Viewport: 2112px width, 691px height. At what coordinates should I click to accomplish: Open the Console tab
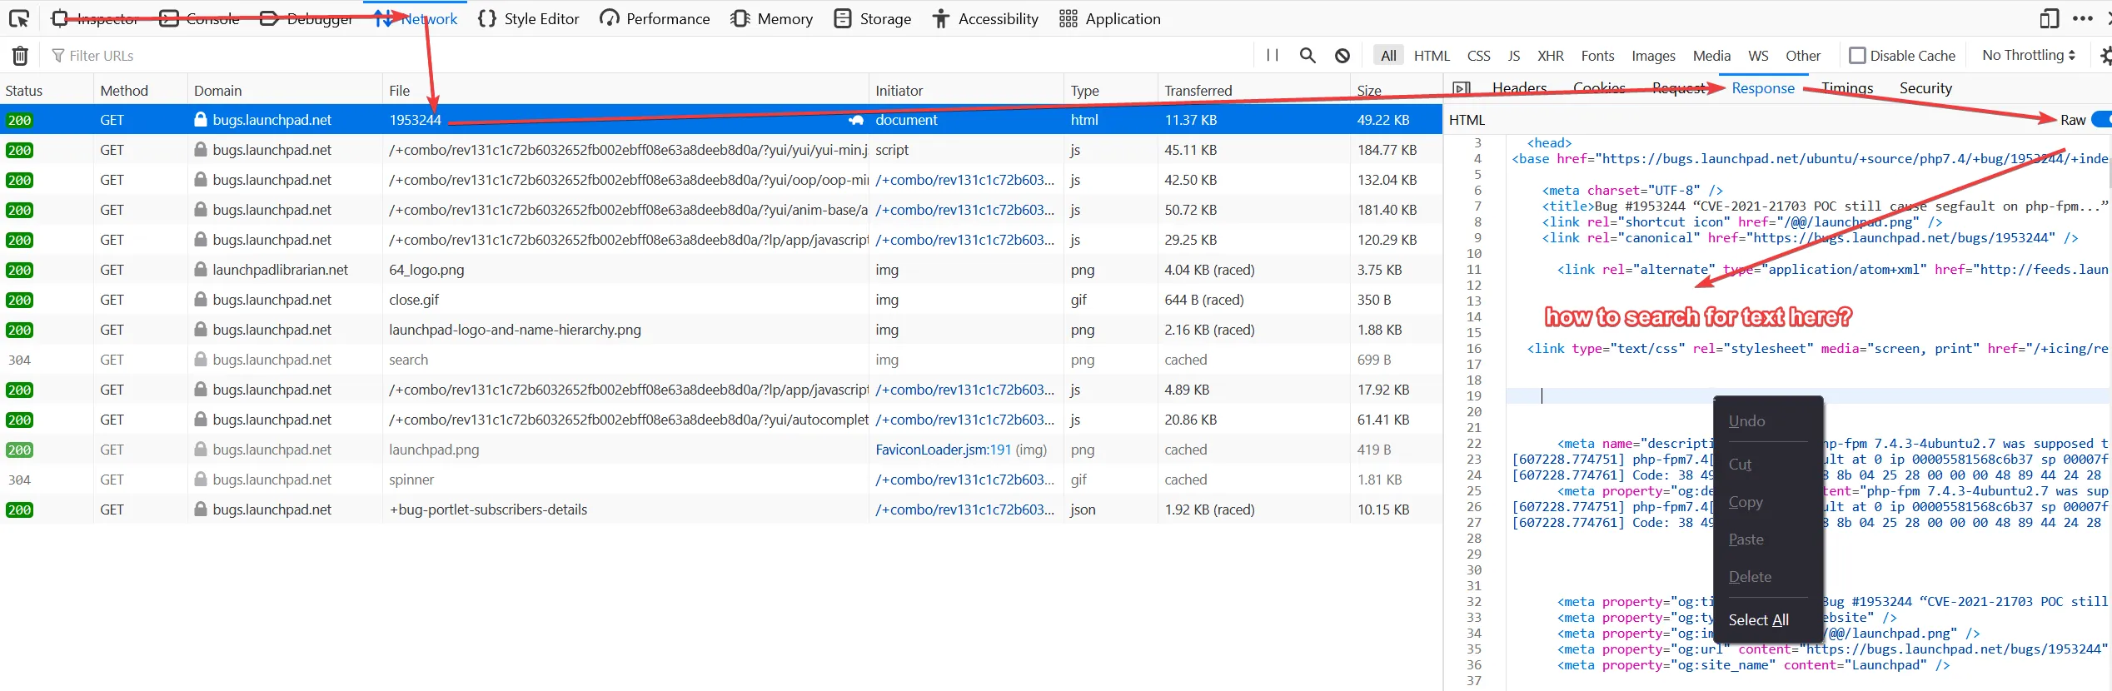click(x=199, y=18)
